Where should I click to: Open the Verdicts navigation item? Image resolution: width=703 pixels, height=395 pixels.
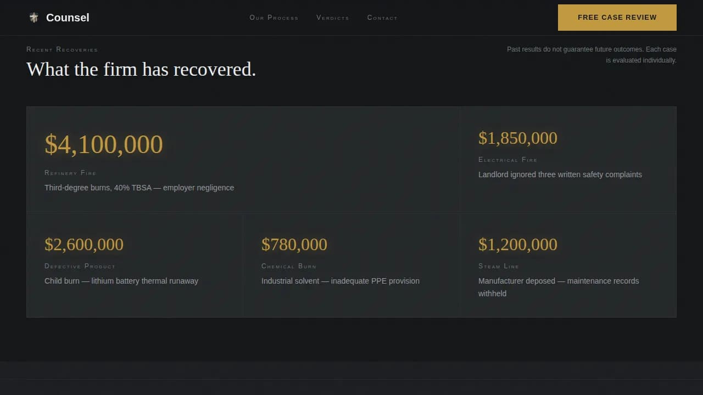point(333,18)
